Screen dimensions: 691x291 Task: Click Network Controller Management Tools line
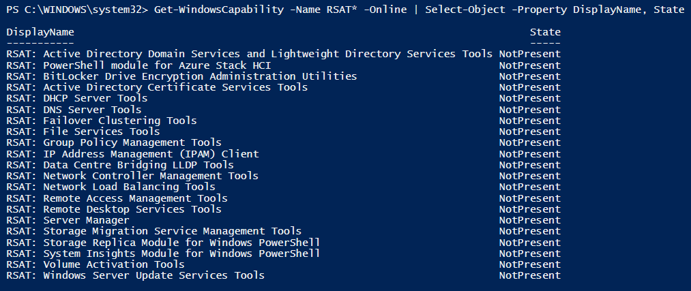tap(132, 176)
